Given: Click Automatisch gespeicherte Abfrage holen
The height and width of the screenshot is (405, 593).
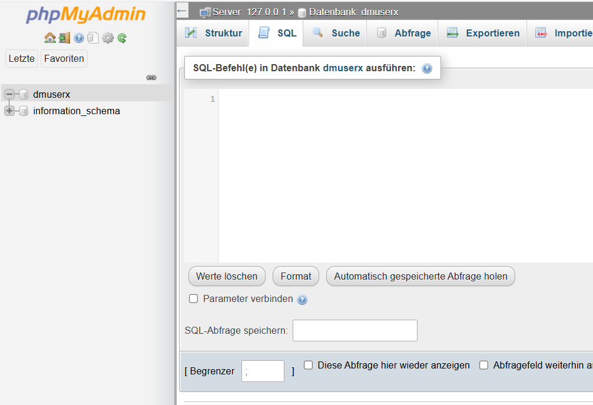Looking at the screenshot, I should point(420,276).
